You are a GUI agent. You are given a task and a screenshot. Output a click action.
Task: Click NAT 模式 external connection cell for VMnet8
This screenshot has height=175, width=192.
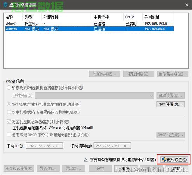pos(51,29)
